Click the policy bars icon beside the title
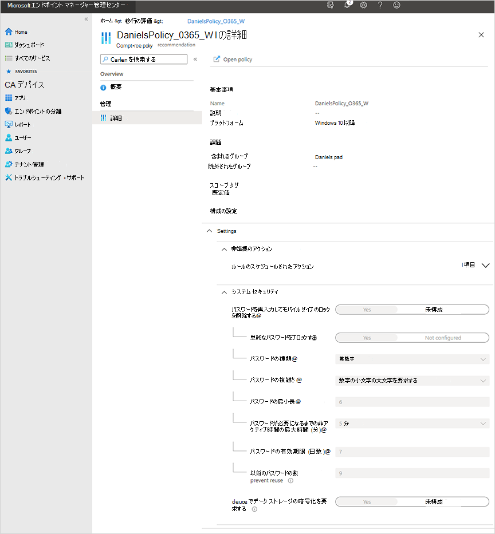The height and width of the screenshot is (534, 495). [106, 38]
